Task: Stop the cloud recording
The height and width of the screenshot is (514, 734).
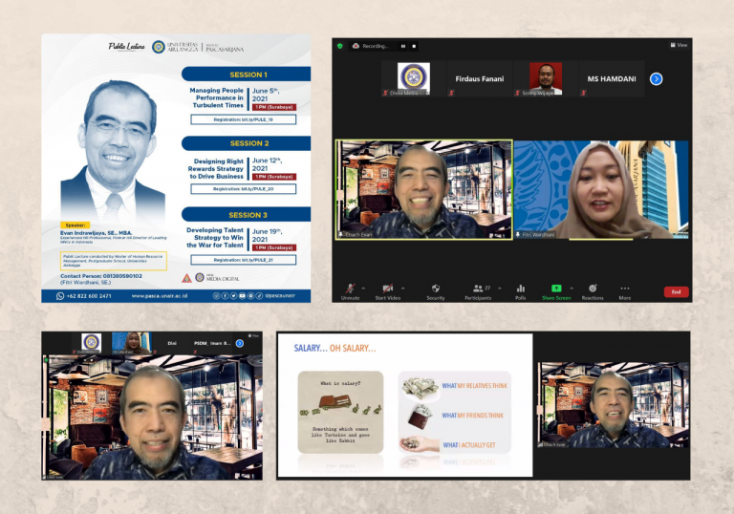Action: [414, 46]
